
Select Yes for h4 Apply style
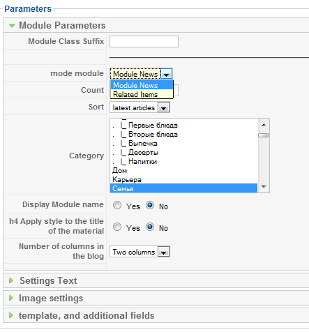[x=117, y=227]
